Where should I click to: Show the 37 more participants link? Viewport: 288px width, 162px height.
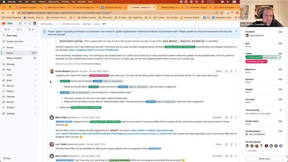(x=251, y=151)
